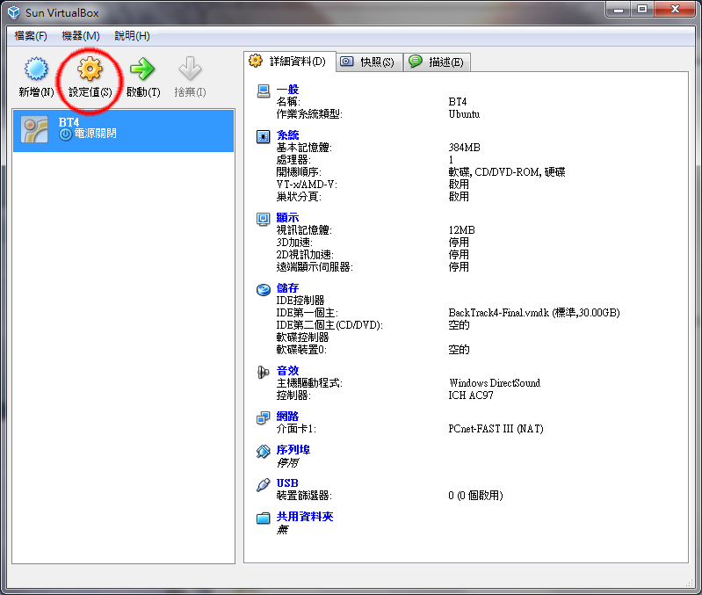This screenshot has height=595, width=702.
Task: Minimize the Sun VirtualBox window
Action: click(x=619, y=9)
